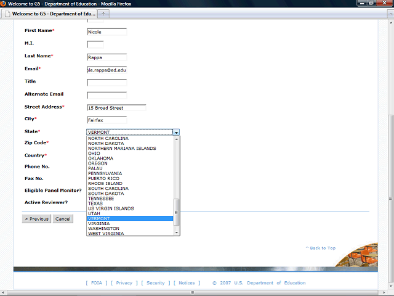Go back with the Previous button
The height and width of the screenshot is (296, 394).
pyautogui.click(x=36, y=219)
